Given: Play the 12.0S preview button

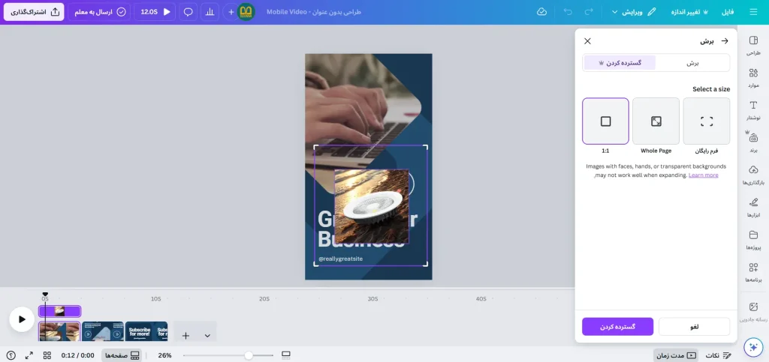Looking at the screenshot, I should point(155,12).
